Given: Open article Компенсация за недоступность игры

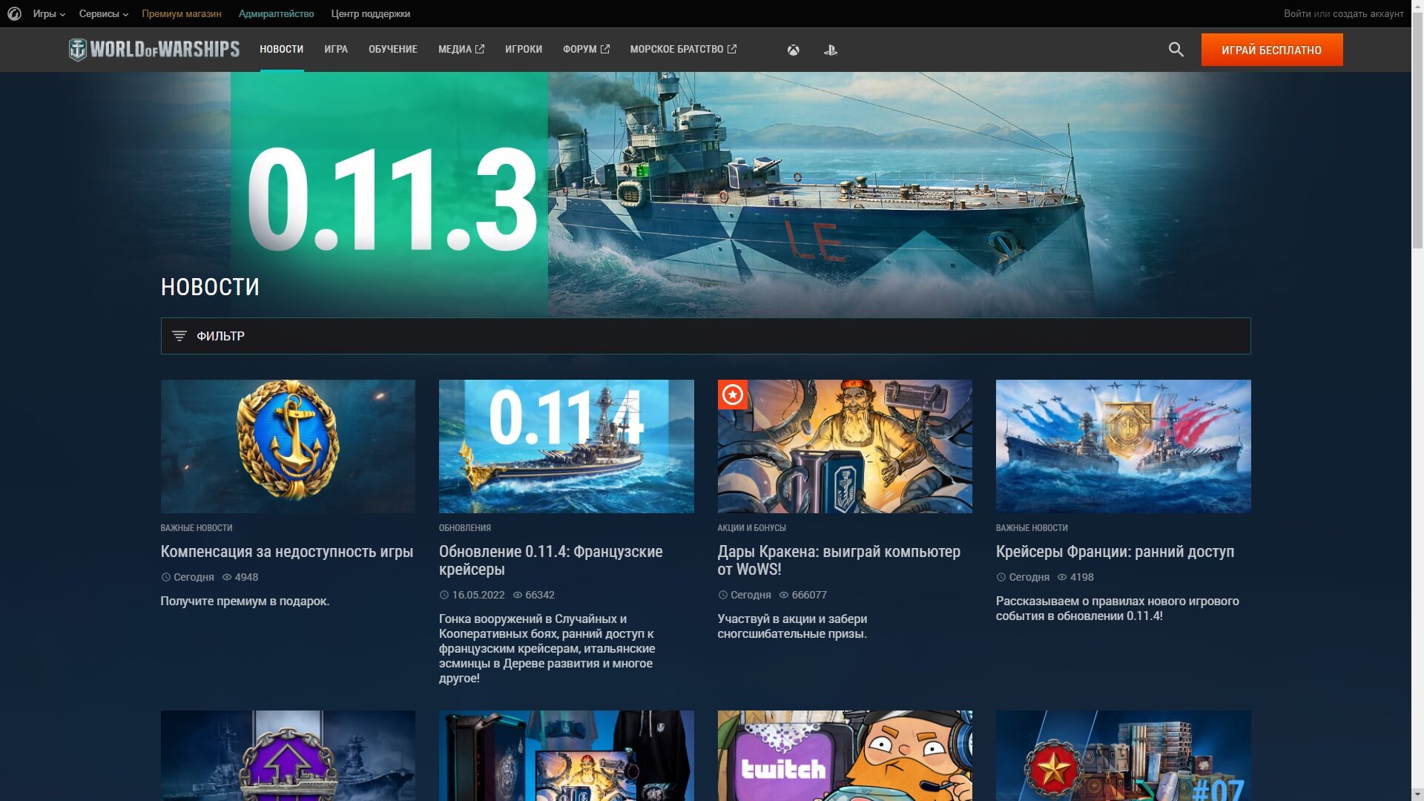Looking at the screenshot, I should coord(286,552).
